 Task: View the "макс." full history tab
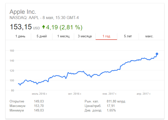(x=149, y=36)
